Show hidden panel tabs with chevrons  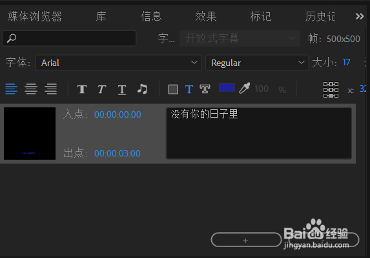360,16
